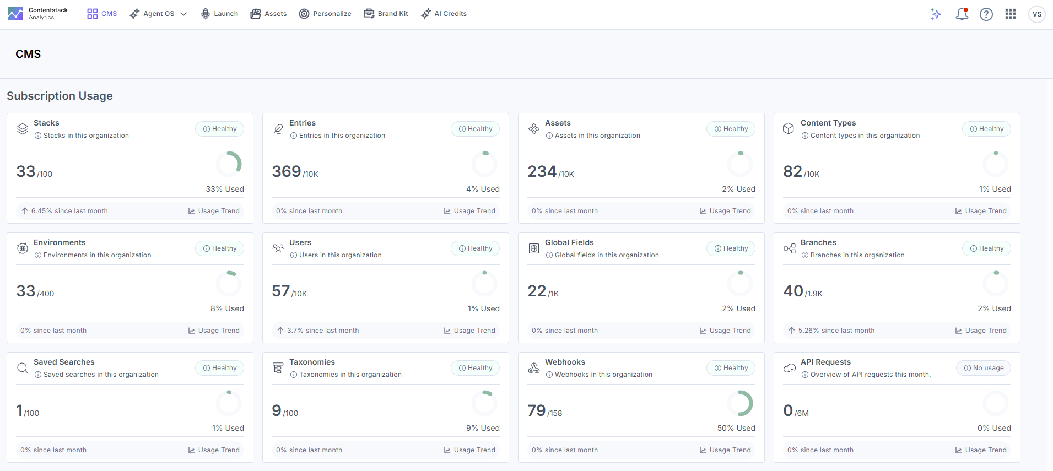Open Brand Kit in the top navigation
Screen dimensions: 1053x471
386,14
